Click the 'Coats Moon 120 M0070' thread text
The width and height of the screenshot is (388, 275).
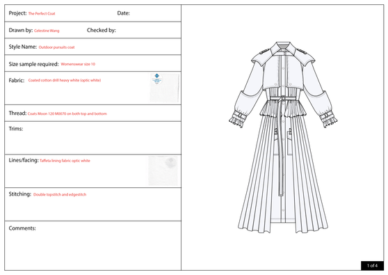47,113
